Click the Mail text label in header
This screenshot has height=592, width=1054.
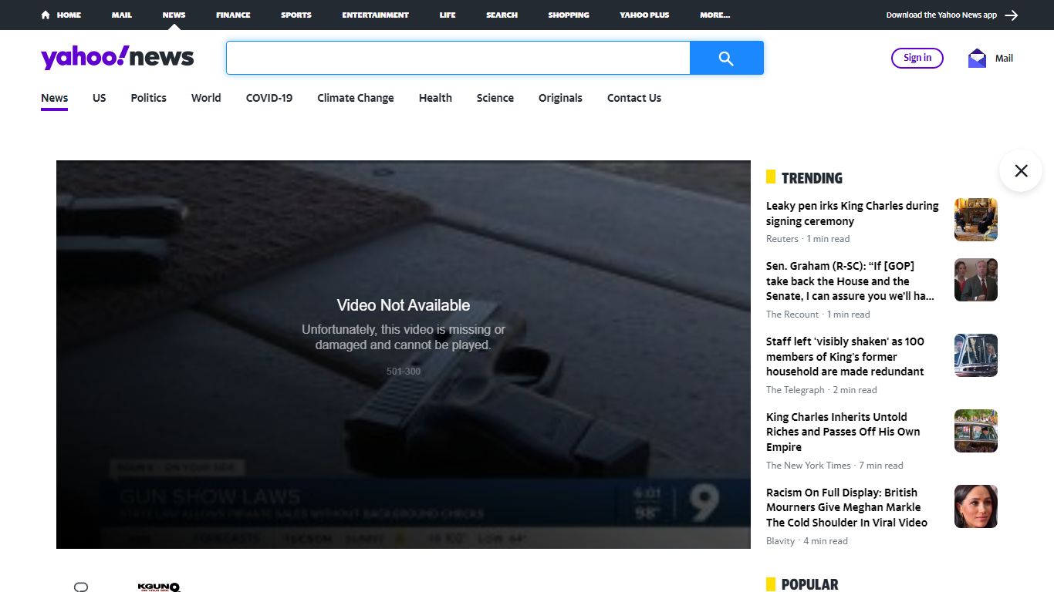tap(1004, 58)
